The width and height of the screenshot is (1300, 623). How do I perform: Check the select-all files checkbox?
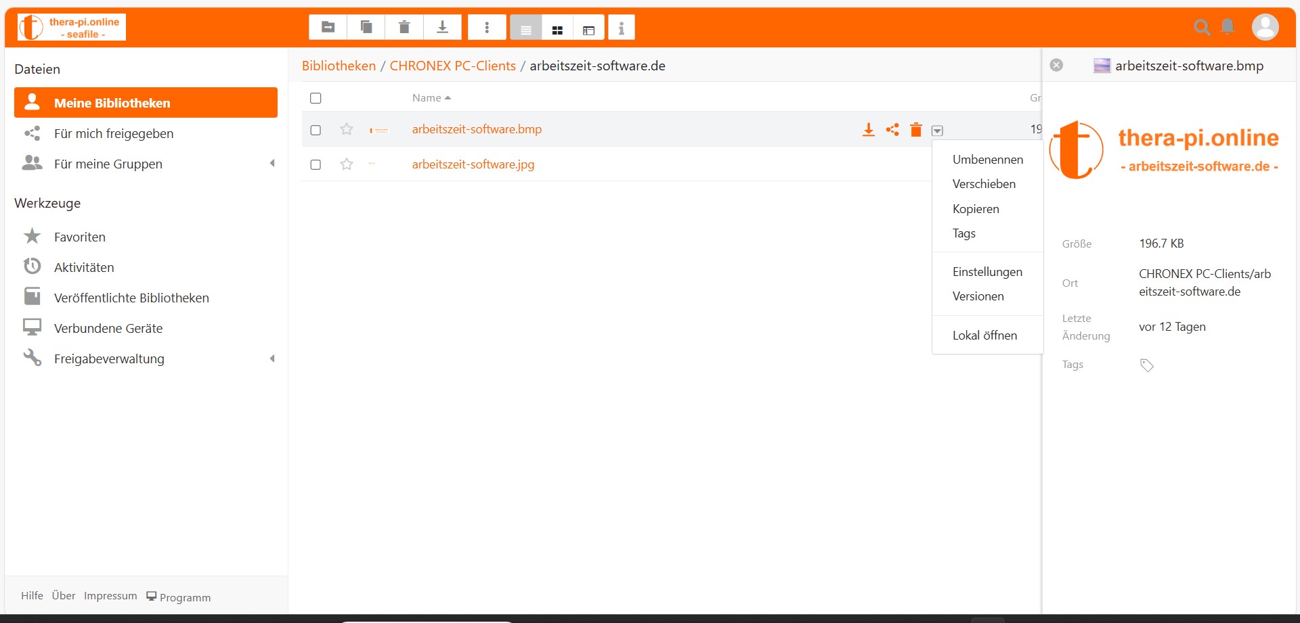pos(316,98)
